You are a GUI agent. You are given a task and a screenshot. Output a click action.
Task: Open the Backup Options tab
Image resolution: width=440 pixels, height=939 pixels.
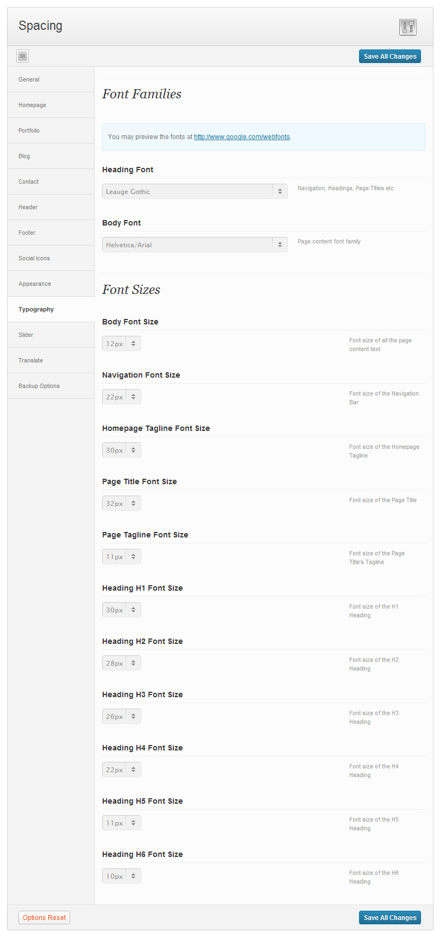[51, 386]
